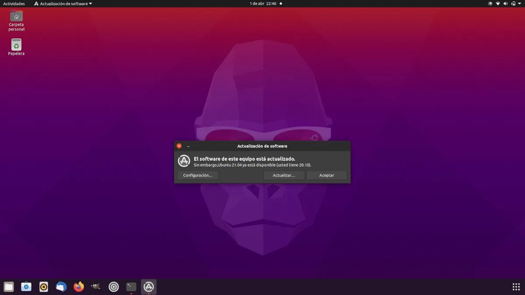
Task: Open Firefox from the dock
Action: [x=78, y=287]
